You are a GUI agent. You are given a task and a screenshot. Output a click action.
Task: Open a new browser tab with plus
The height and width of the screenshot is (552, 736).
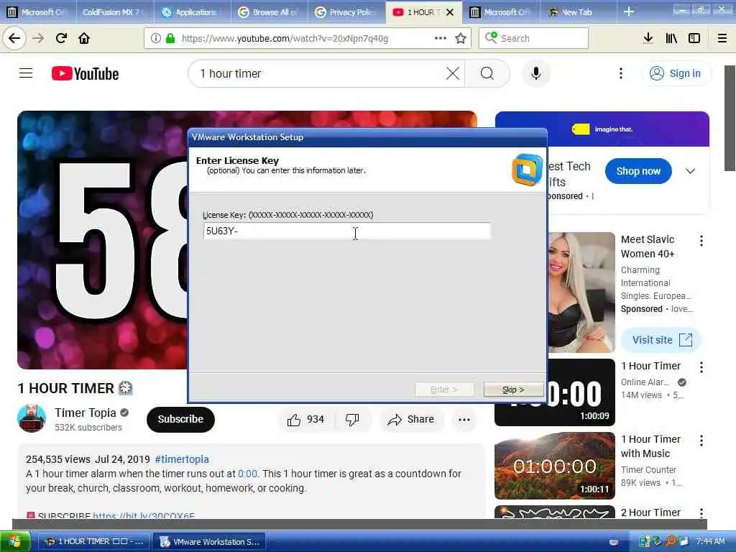click(x=629, y=11)
